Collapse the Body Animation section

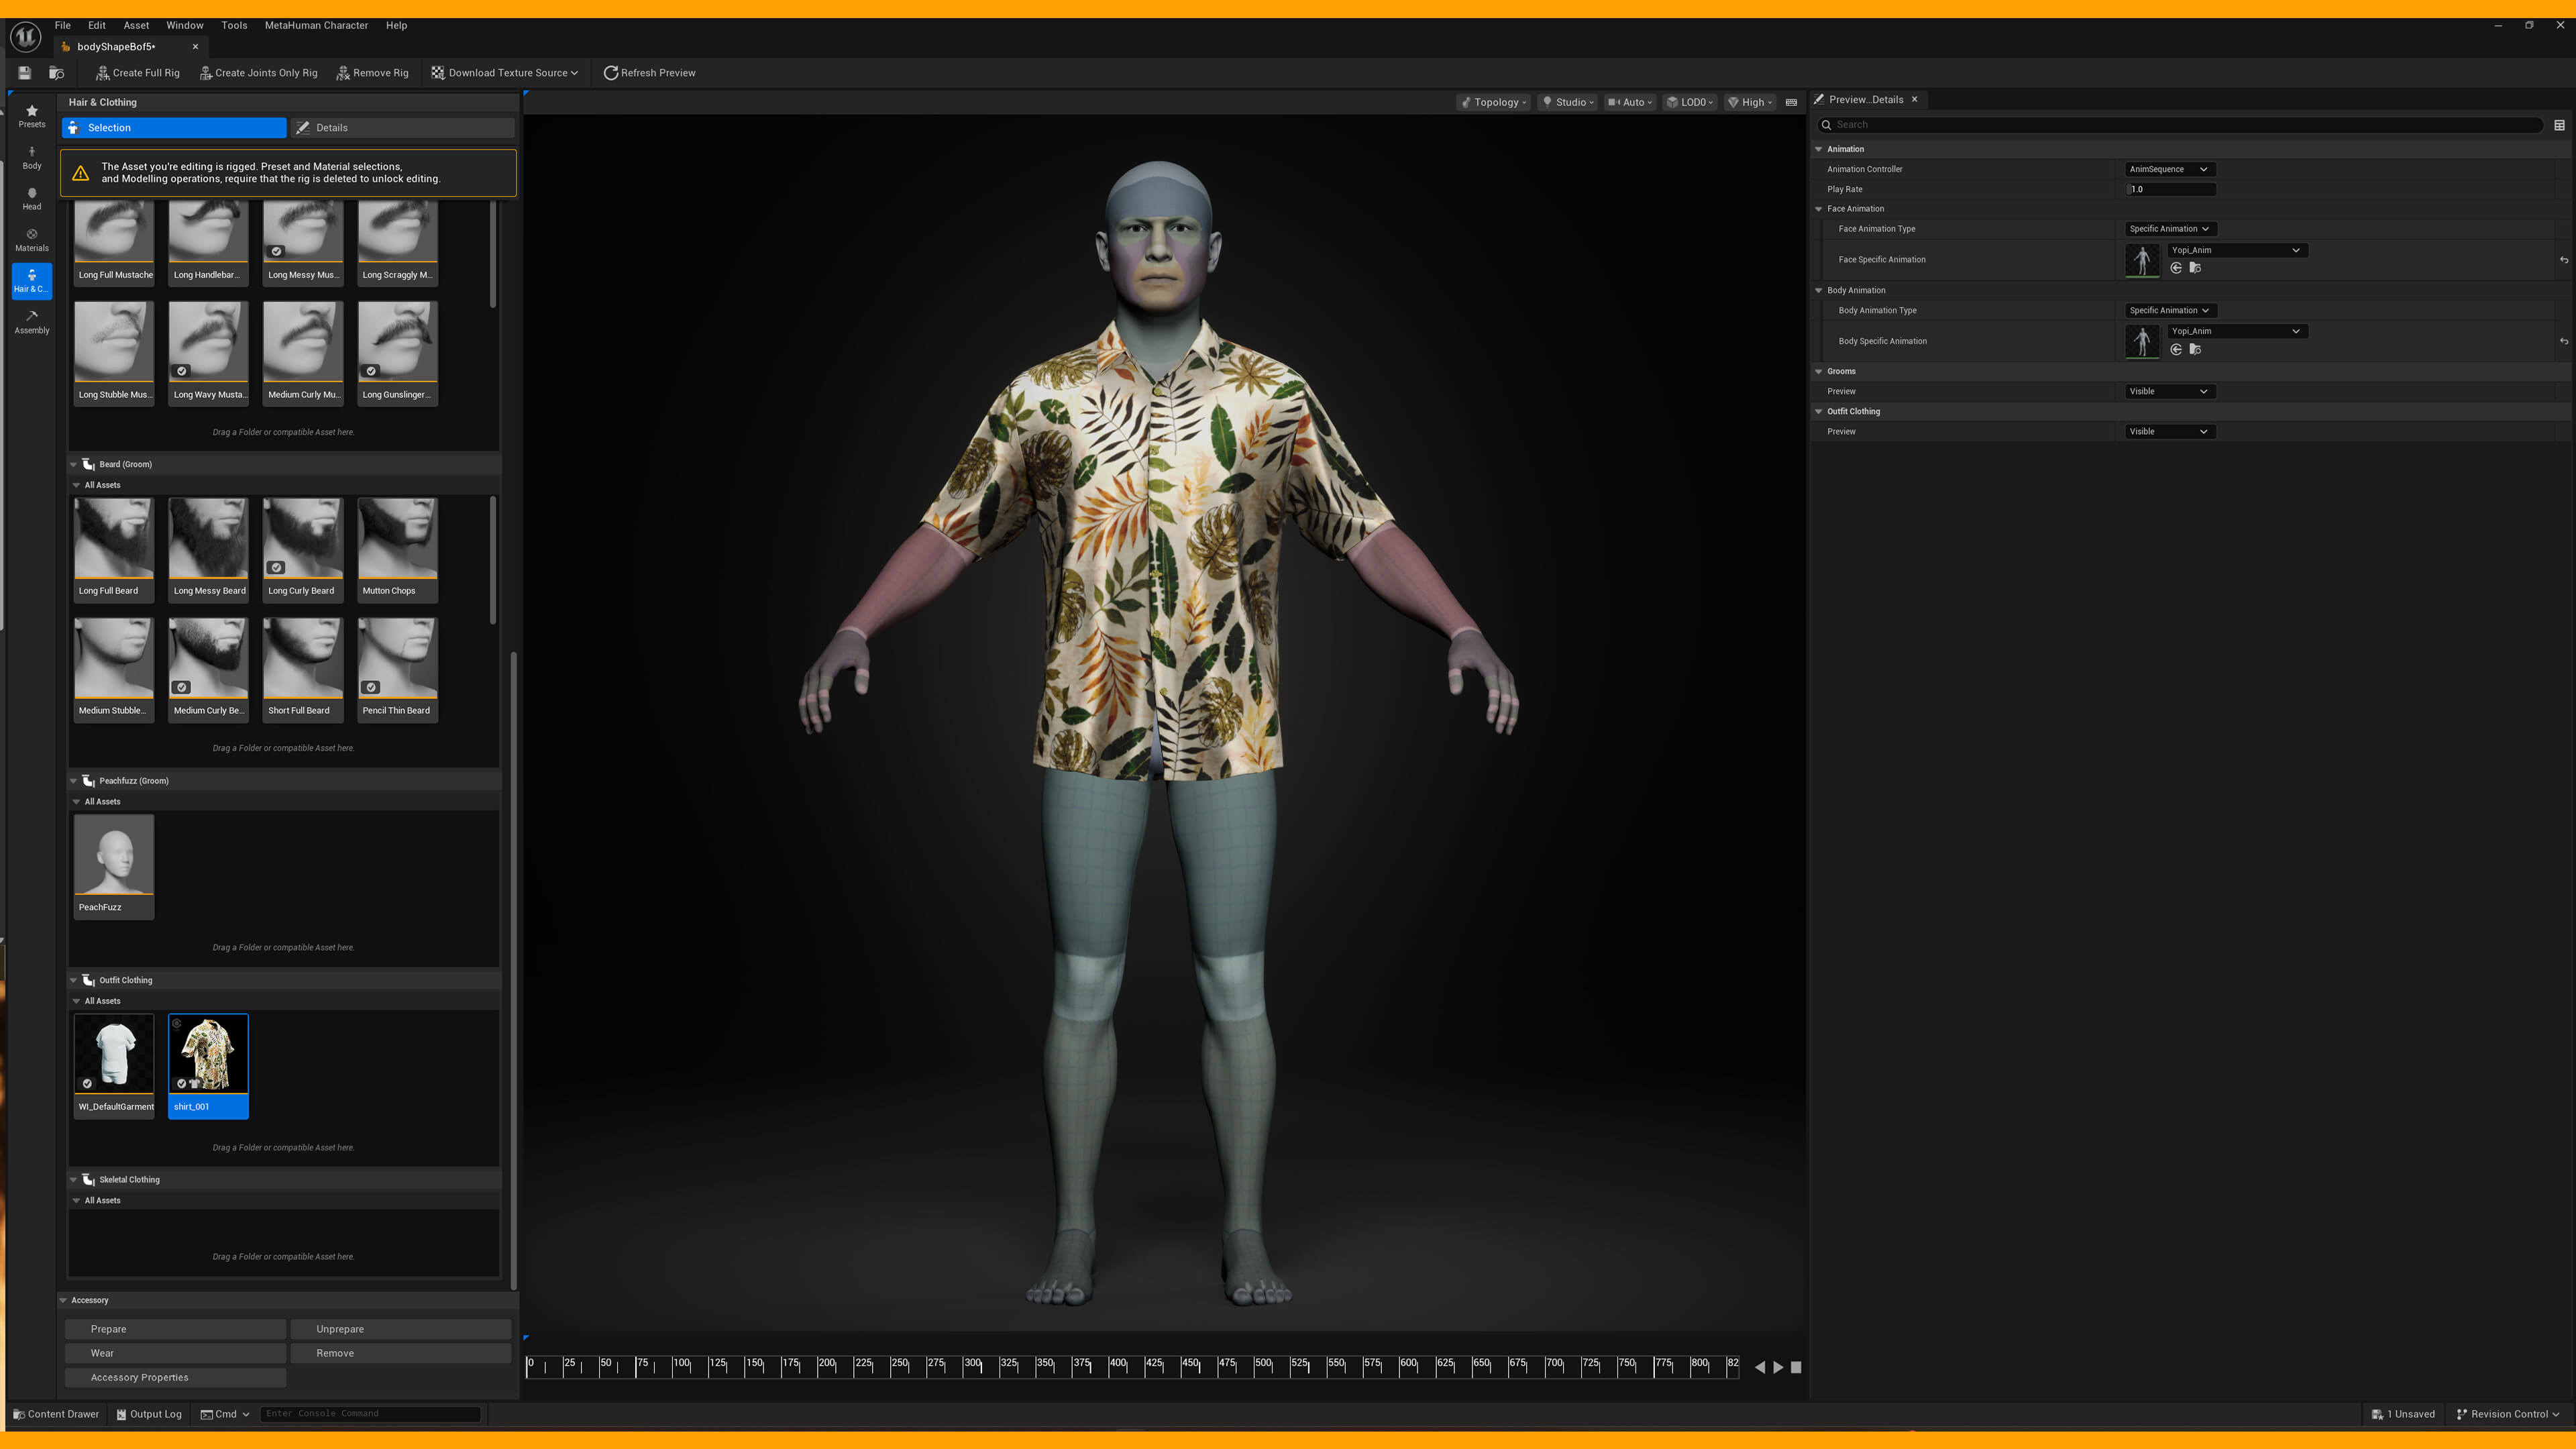click(1819, 290)
